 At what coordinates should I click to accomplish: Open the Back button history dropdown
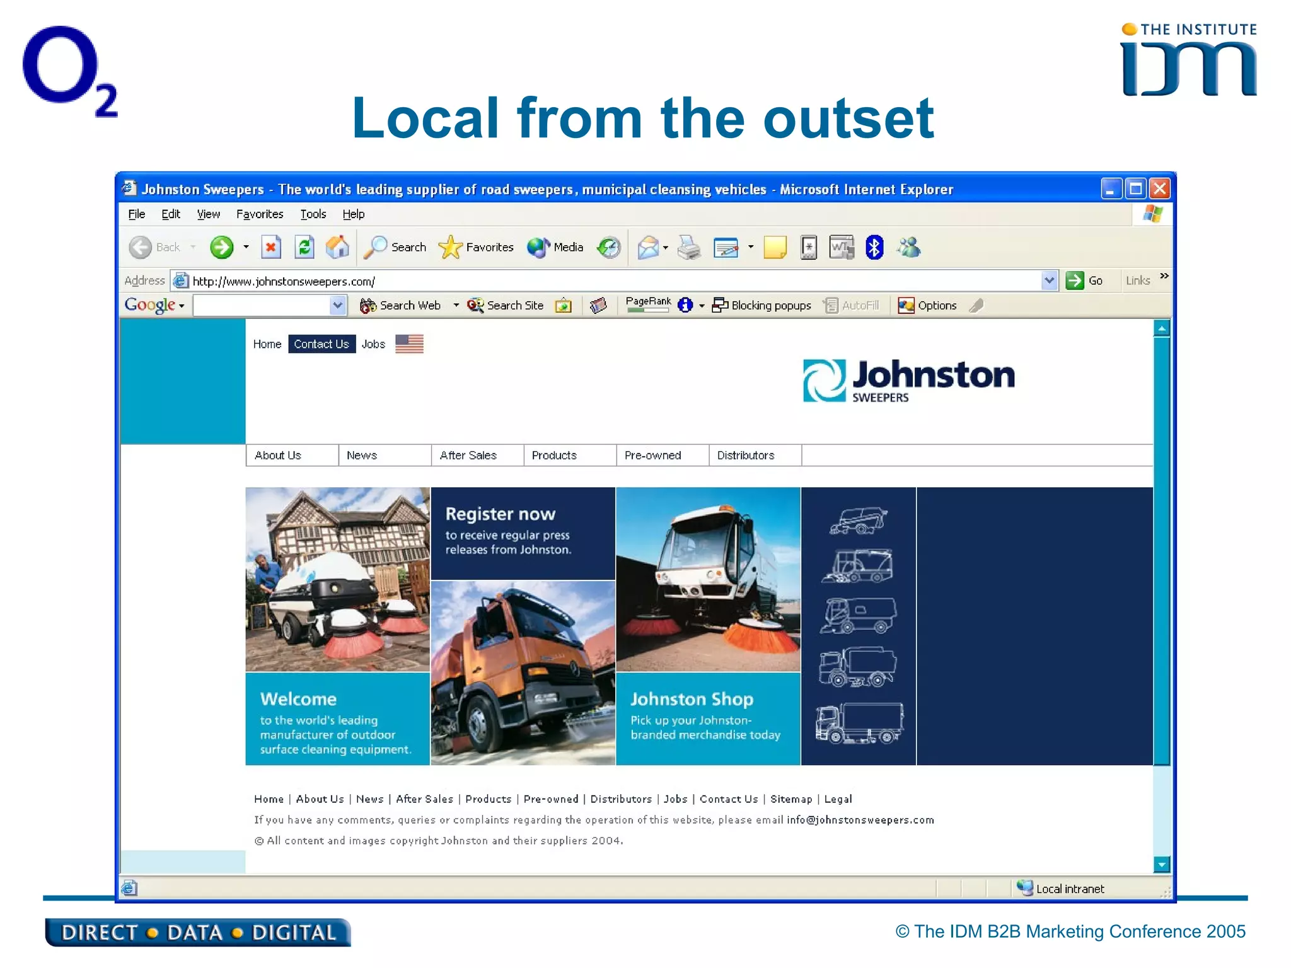coord(193,247)
